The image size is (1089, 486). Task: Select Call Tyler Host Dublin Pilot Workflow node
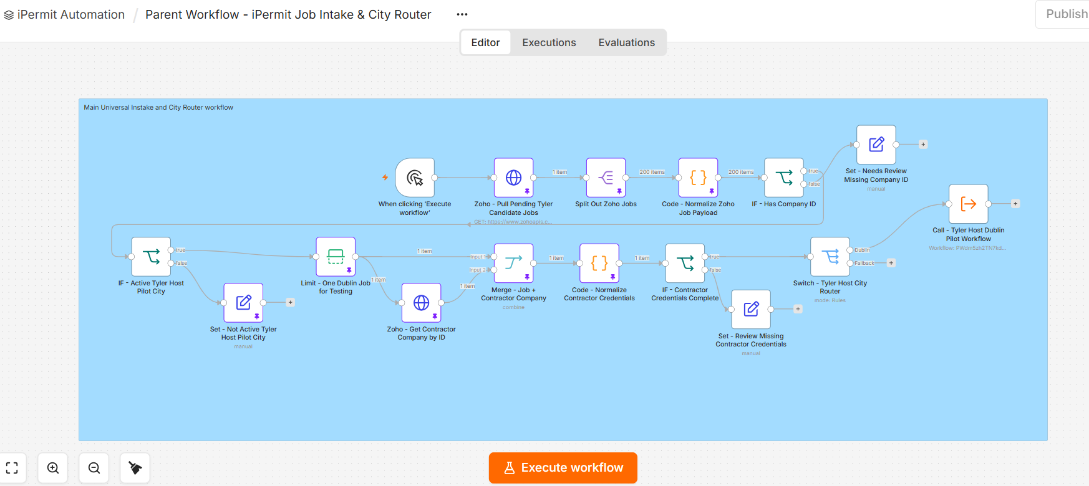tap(969, 204)
